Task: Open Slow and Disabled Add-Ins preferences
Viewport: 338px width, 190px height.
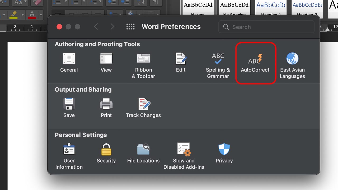Action: 184,156
